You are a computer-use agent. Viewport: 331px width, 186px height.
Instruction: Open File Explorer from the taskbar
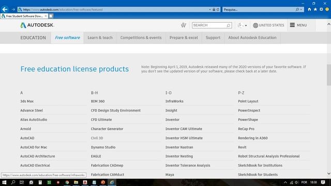click(x=76, y=182)
